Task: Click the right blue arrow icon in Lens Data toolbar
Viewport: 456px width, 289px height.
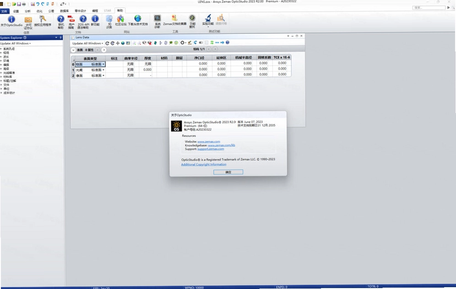Action: 222,43
